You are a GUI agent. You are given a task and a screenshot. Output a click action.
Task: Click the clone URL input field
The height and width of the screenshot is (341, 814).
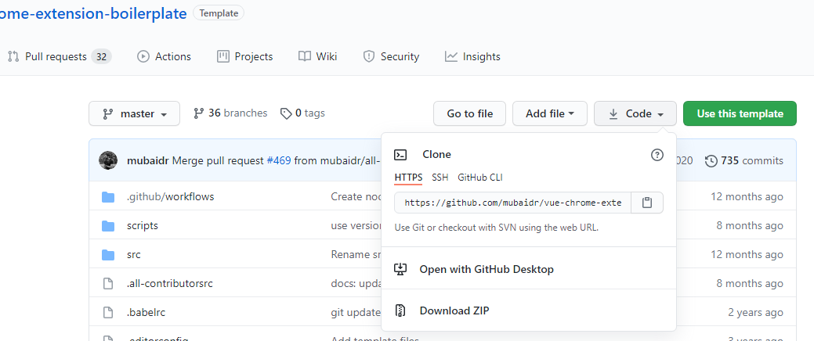[513, 203]
